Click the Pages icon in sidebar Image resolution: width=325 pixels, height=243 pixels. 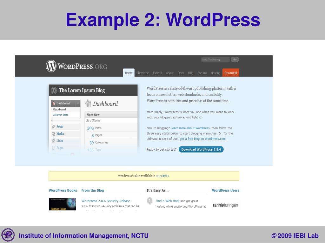coord(53,148)
